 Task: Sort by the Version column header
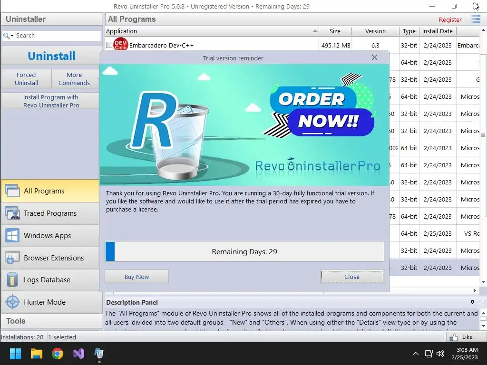point(375,31)
